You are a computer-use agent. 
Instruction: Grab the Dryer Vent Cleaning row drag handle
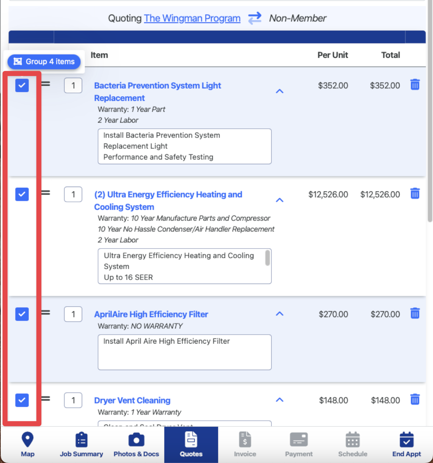(46, 399)
